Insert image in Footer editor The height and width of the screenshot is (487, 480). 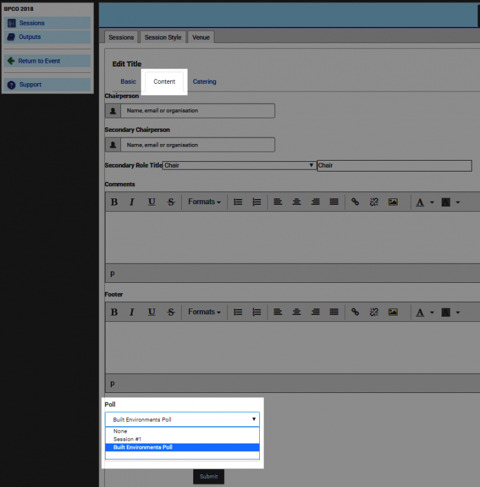coord(393,312)
